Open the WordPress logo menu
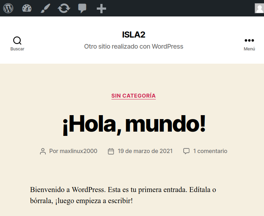 point(8,8)
